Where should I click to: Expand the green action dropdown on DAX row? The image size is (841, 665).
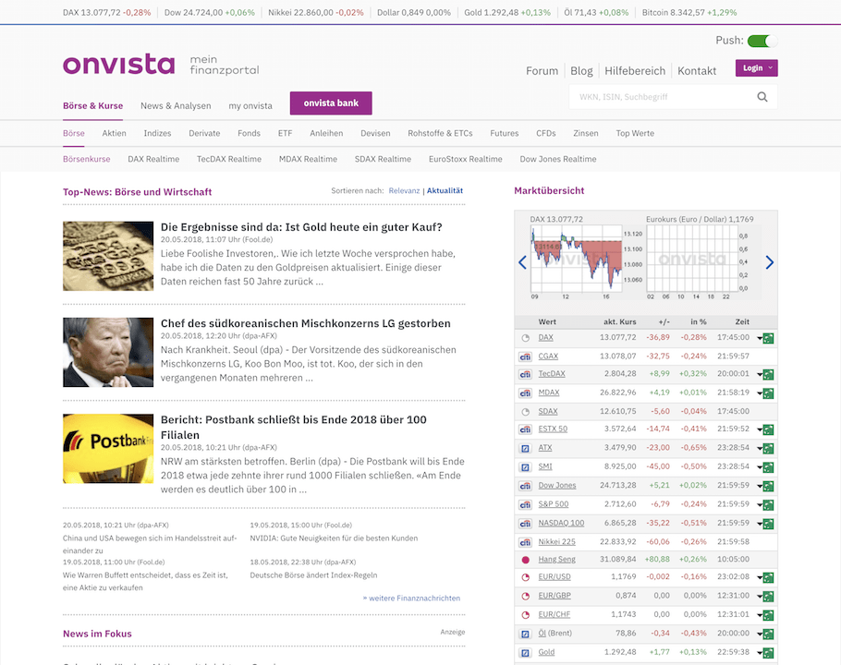766,338
